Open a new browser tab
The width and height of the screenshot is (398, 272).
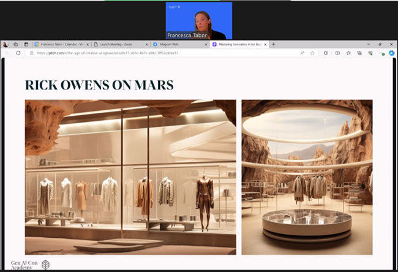pyautogui.click(x=273, y=45)
